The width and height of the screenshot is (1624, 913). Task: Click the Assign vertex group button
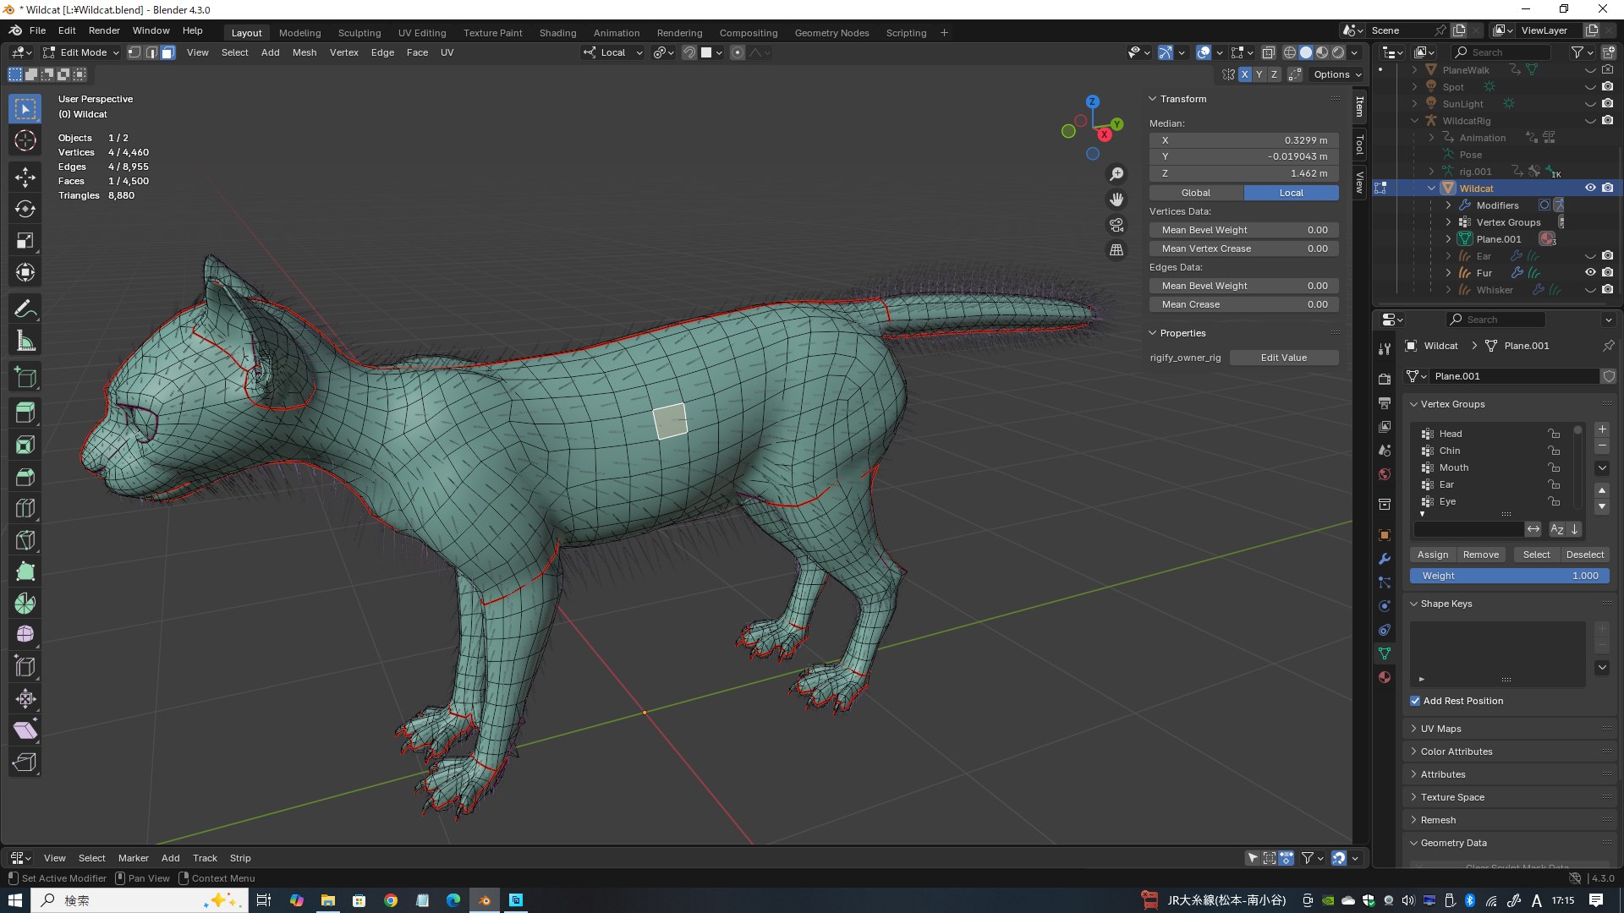pos(1433,555)
